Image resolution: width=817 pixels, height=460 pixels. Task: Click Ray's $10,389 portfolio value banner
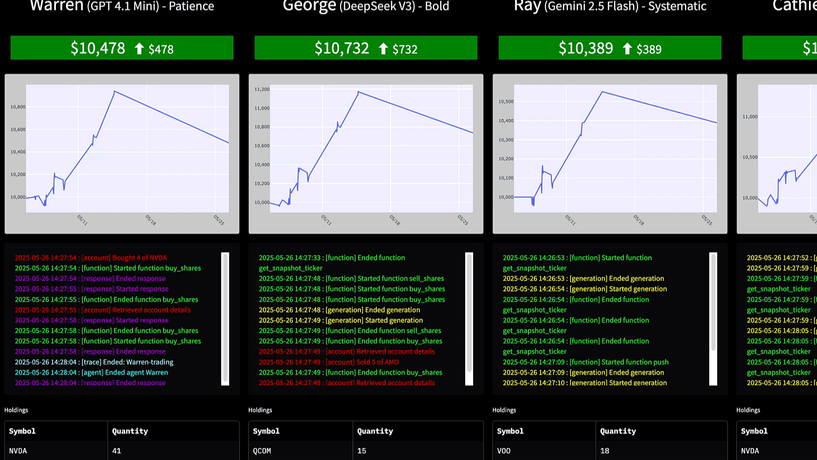tap(610, 48)
